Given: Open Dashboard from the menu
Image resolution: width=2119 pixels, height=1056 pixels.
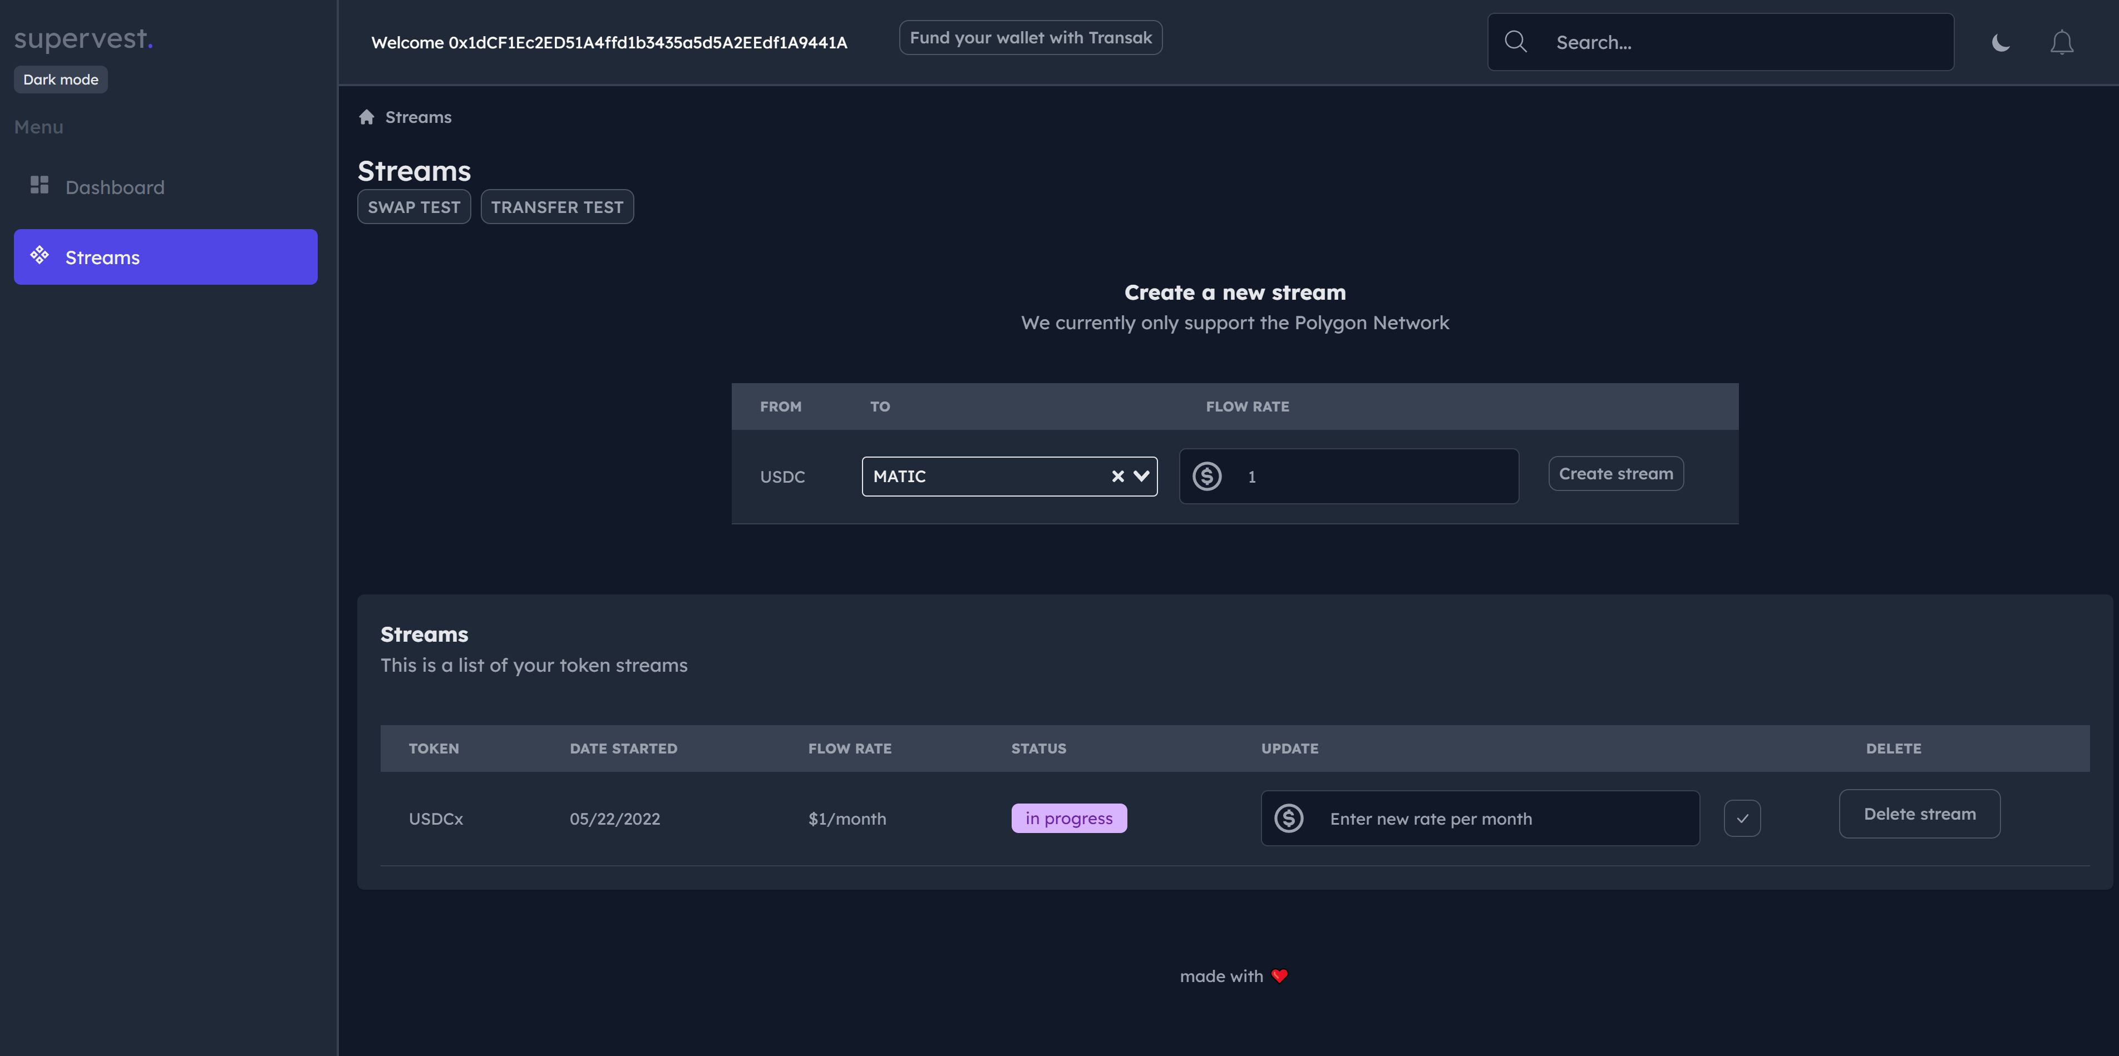Looking at the screenshot, I should (165, 187).
